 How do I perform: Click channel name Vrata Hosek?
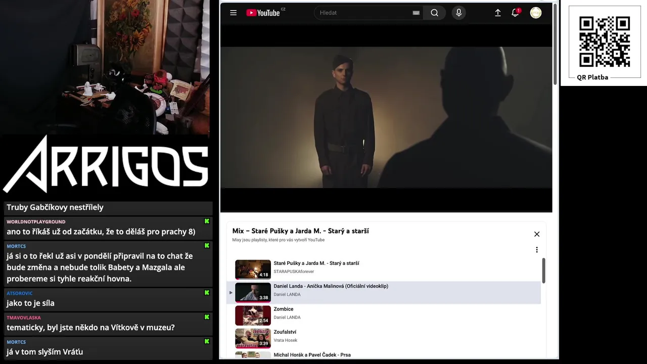[x=286, y=340]
